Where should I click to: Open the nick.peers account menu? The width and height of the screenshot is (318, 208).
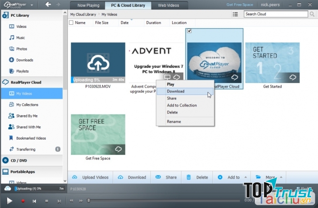[270, 5]
